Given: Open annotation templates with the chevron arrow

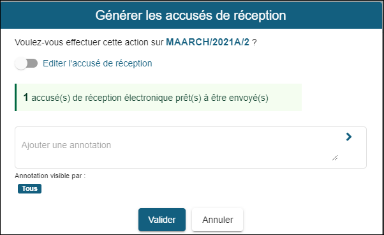Looking at the screenshot, I should [x=349, y=137].
